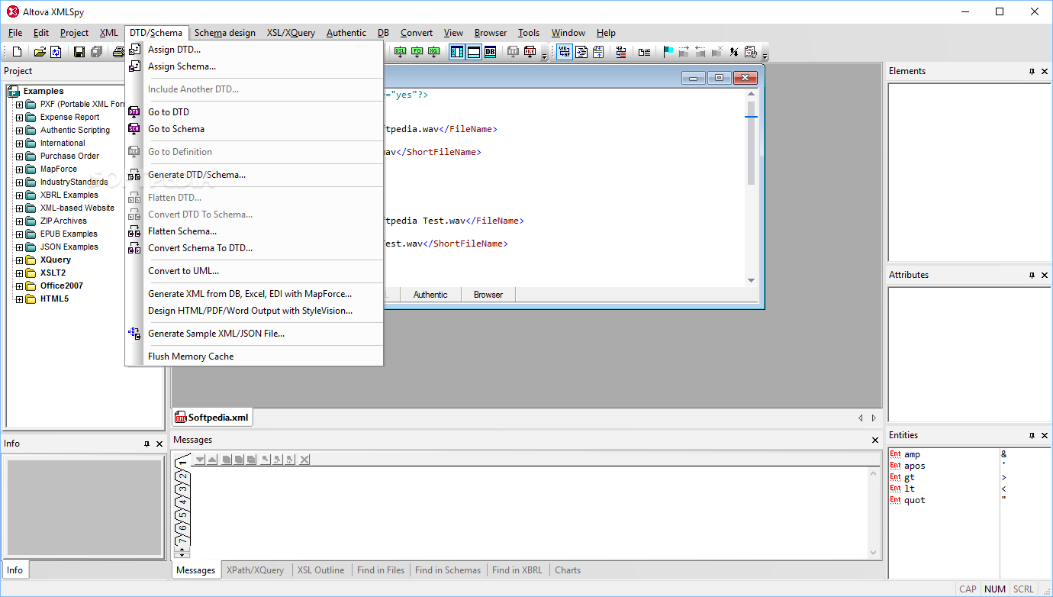Click the line numbering toolbar icon
Image resolution: width=1053 pixels, height=597 pixels.
coord(620,52)
